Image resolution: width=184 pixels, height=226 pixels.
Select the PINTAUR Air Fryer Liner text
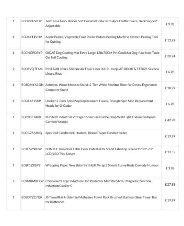102,71
